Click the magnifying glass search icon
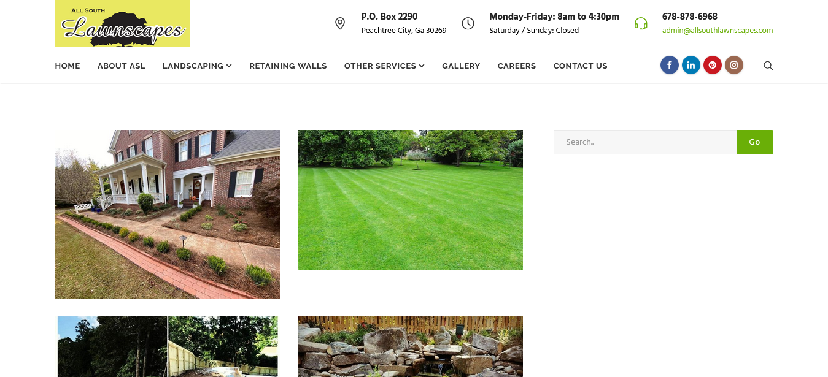This screenshot has height=377, width=828. pos(768,66)
